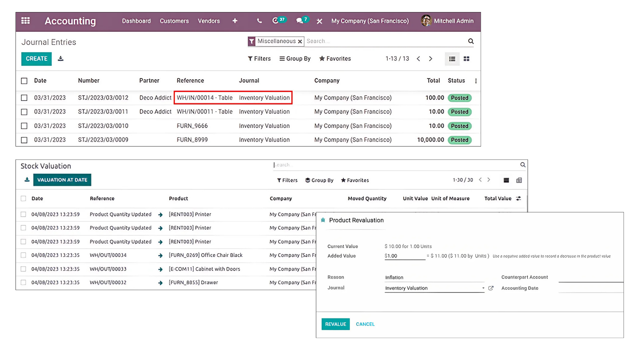Click the download icon beside CREATE button
Viewport: 635px width, 349px height.
pos(61,59)
